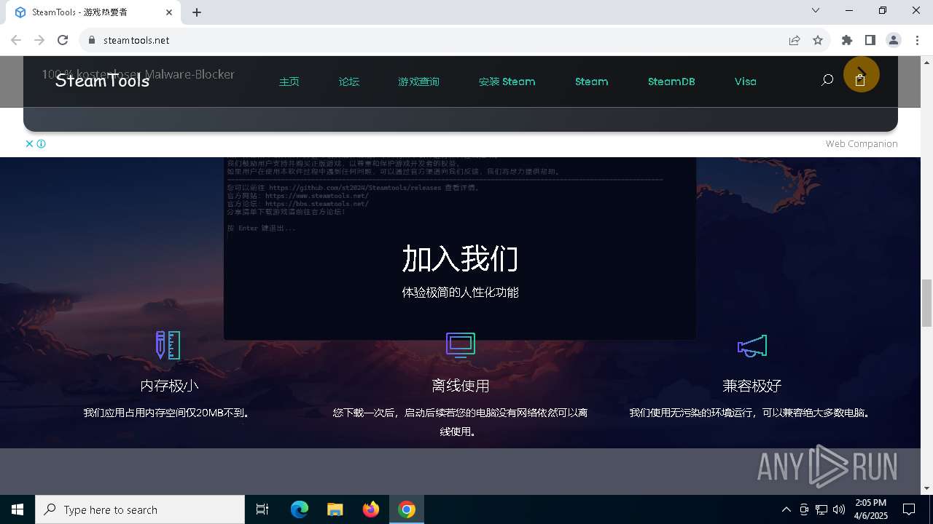Image resolution: width=933 pixels, height=524 pixels.
Task: Click the taskbar search box
Action: (140, 509)
